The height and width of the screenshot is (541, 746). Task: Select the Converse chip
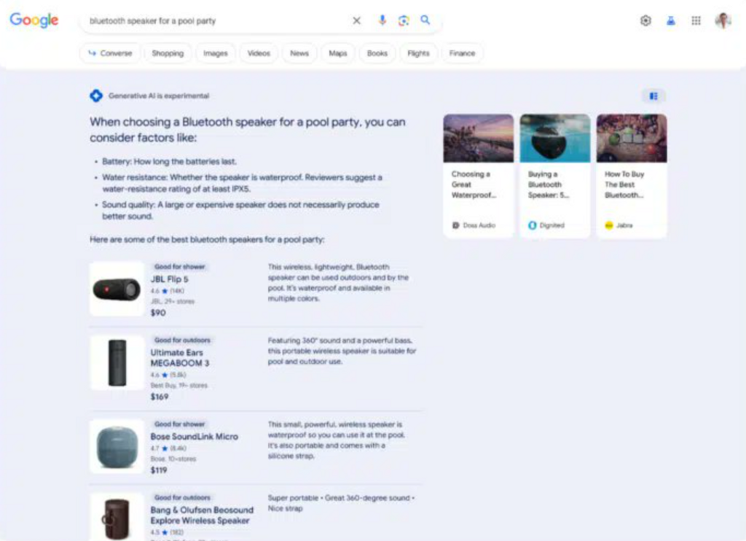(111, 53)
